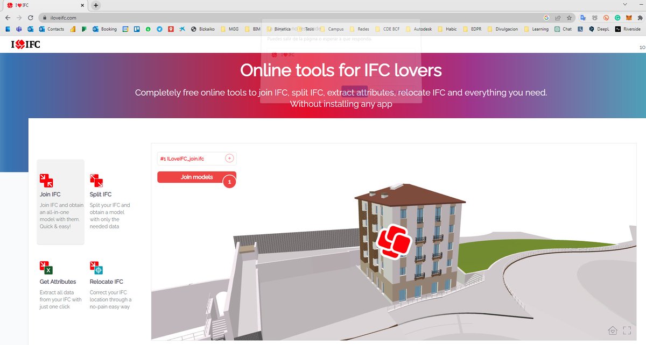Expand the Redes bookmark folder
646x345 pixels.
[360, 29]
